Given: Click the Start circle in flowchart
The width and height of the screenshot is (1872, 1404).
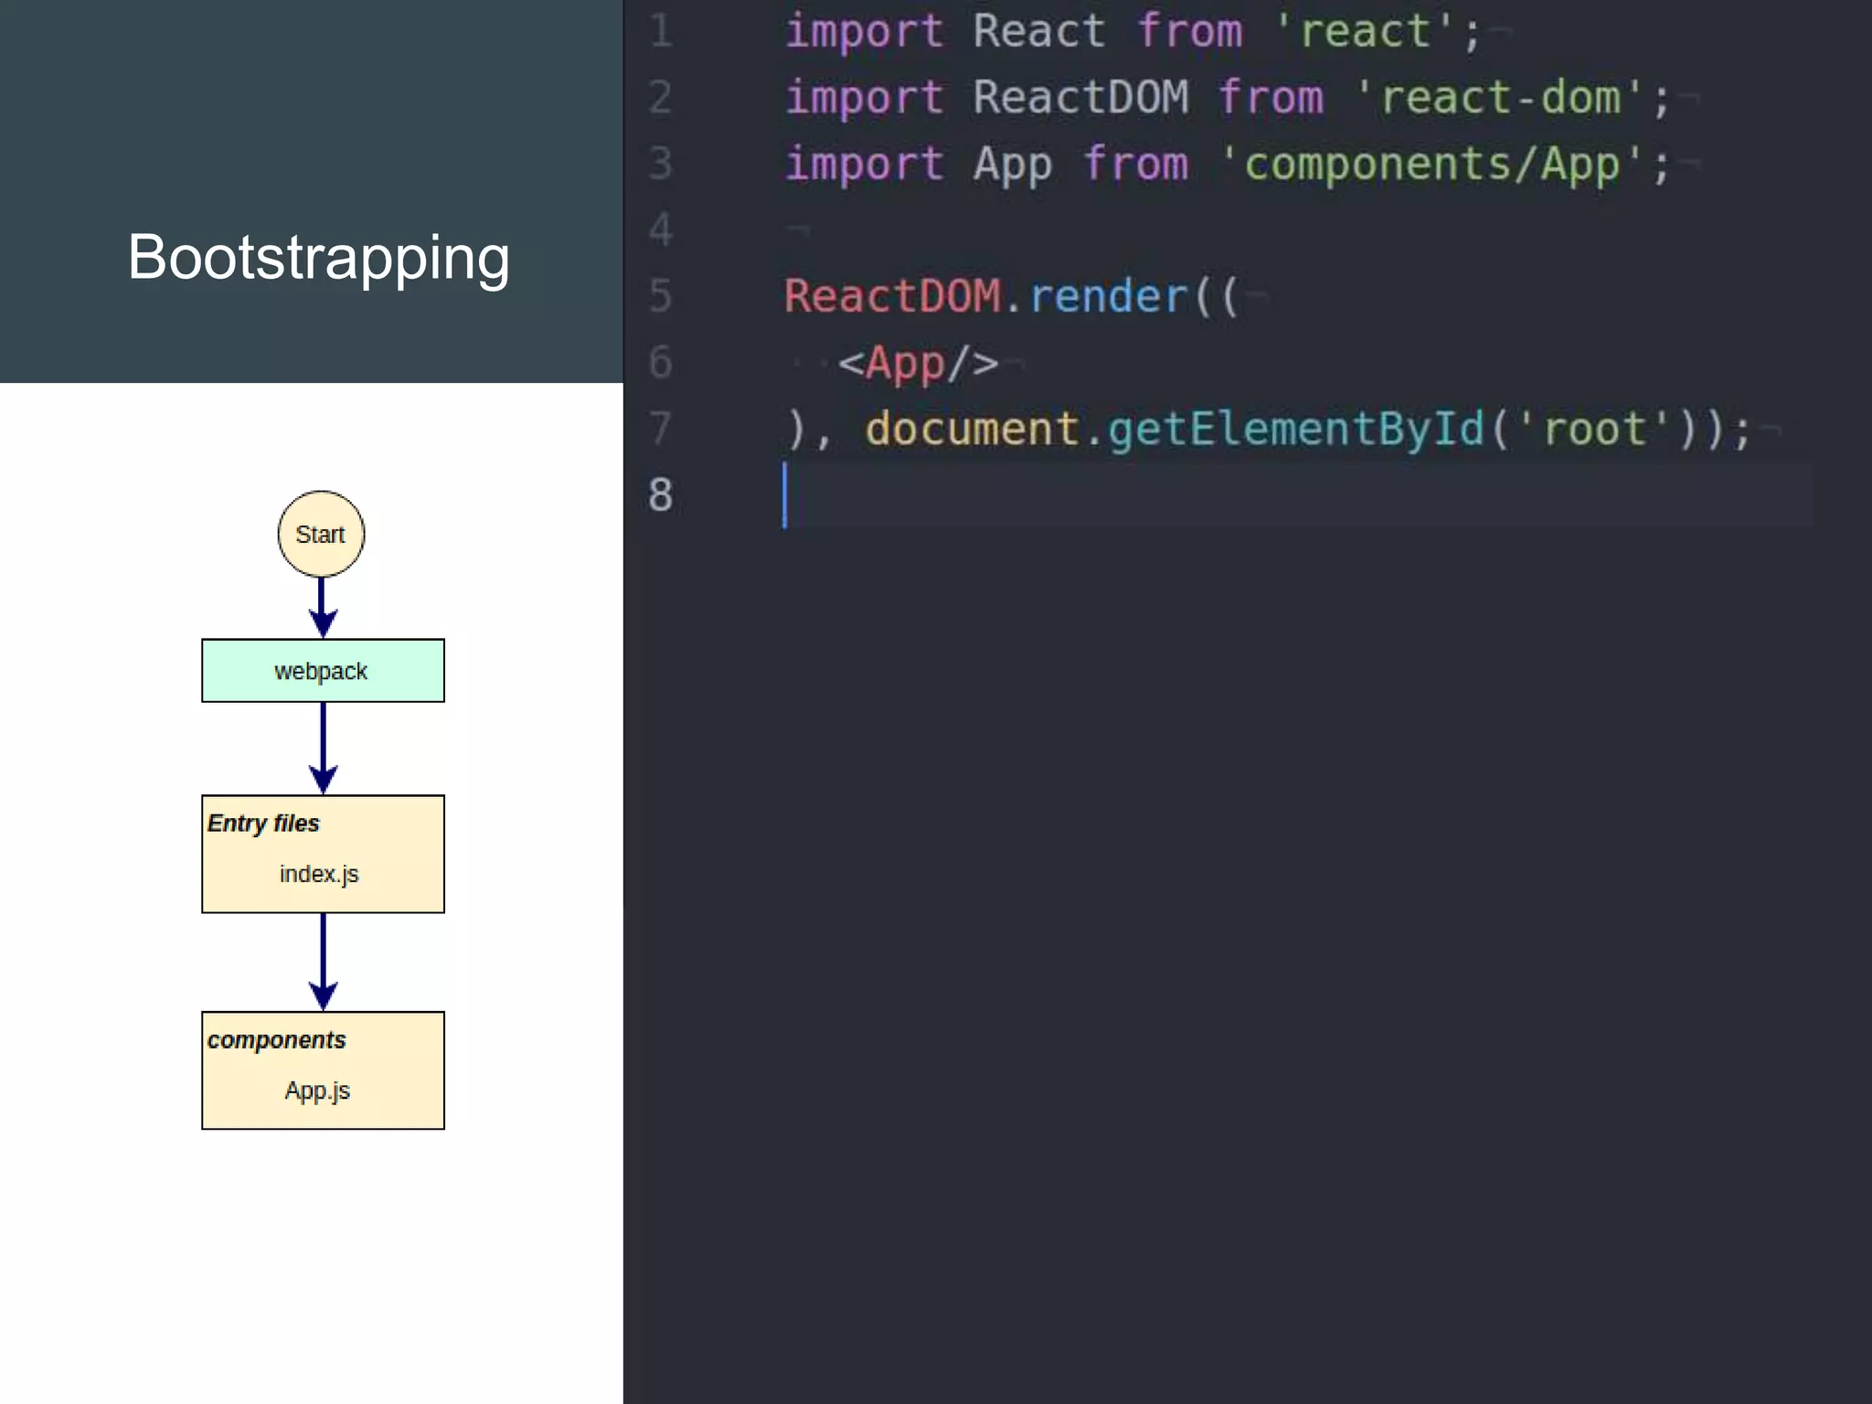Looking at the screenshot, I should 321,534.
